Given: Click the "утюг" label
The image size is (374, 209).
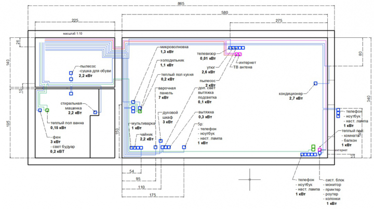Looking at the screenshot, I should [211, 67].
